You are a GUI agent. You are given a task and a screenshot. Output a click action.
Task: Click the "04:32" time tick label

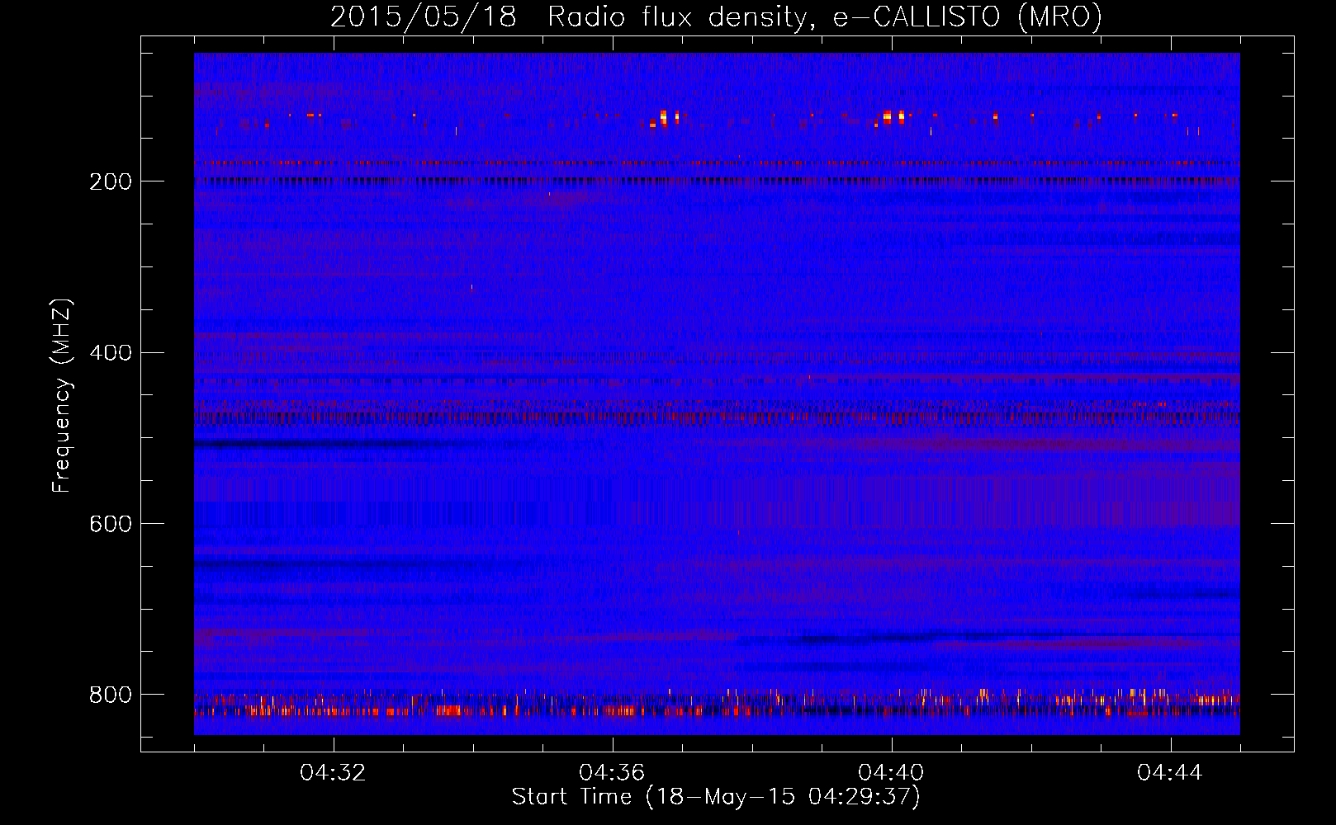pyautogui.click(x=334, y=772)
